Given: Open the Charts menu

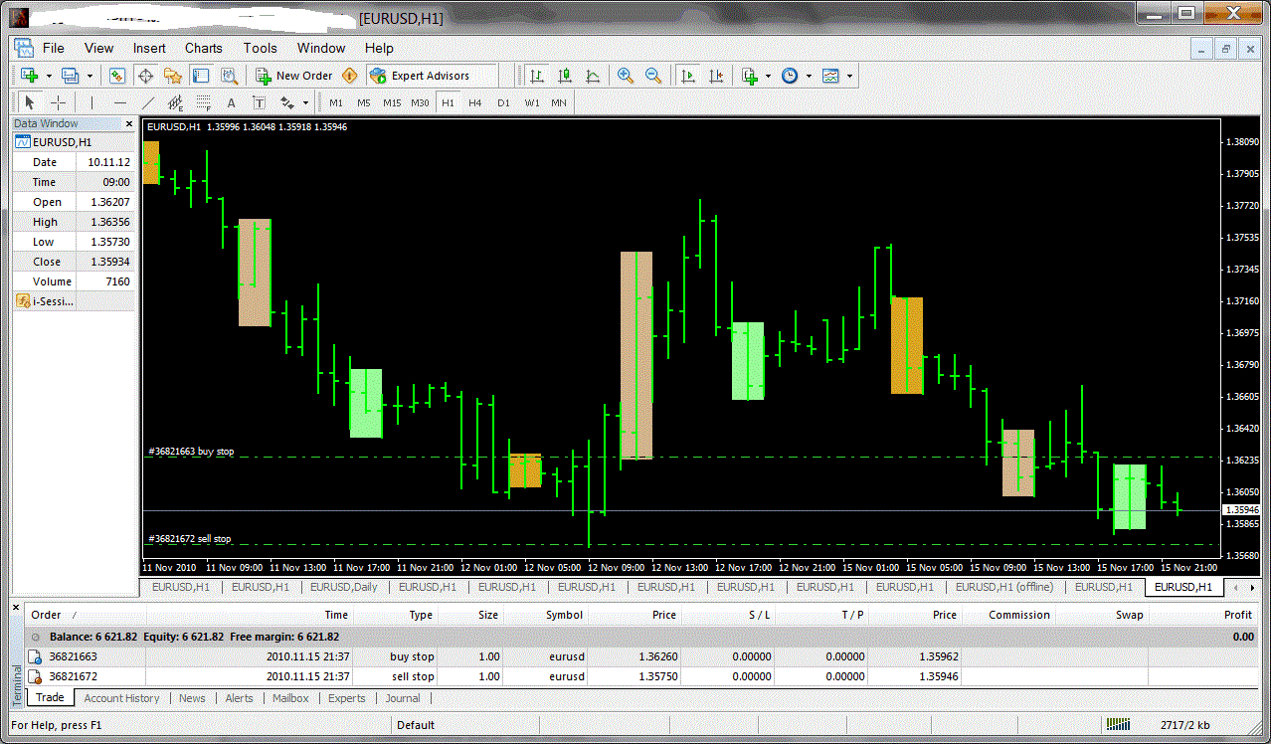Looking at the screenshot, I should (203, 48).
